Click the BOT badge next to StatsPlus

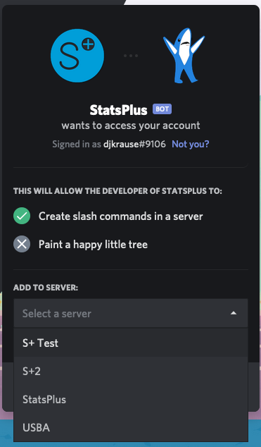(162, 109)
